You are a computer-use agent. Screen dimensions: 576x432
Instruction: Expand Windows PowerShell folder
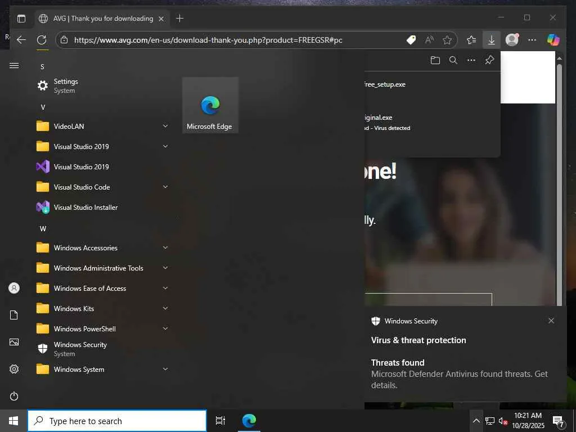[x=103, y=328]
